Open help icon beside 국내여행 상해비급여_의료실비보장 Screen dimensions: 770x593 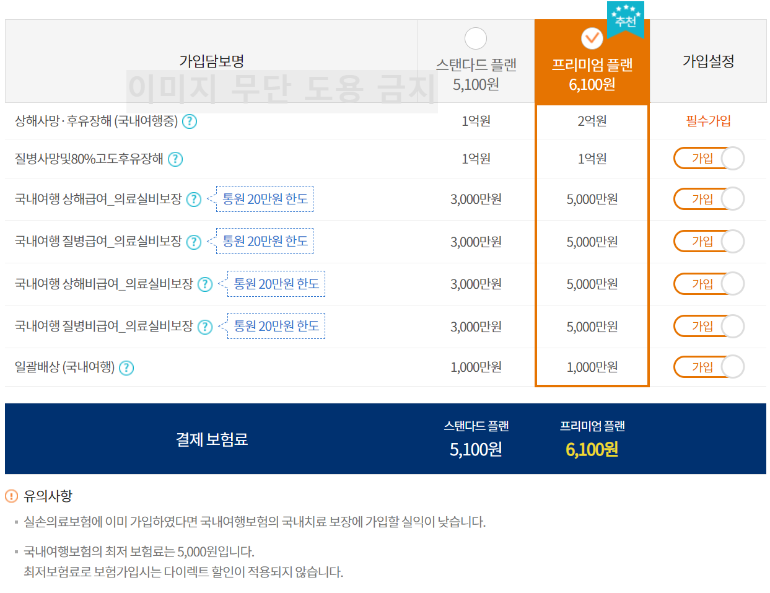point(204,284)
